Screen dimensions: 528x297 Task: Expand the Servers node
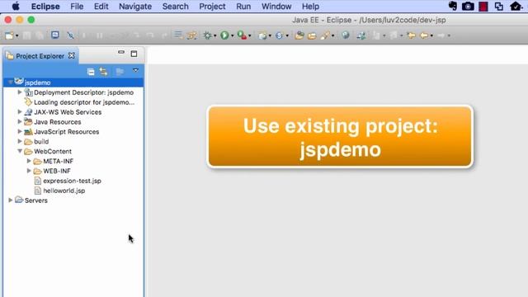(x=11, y=200)
